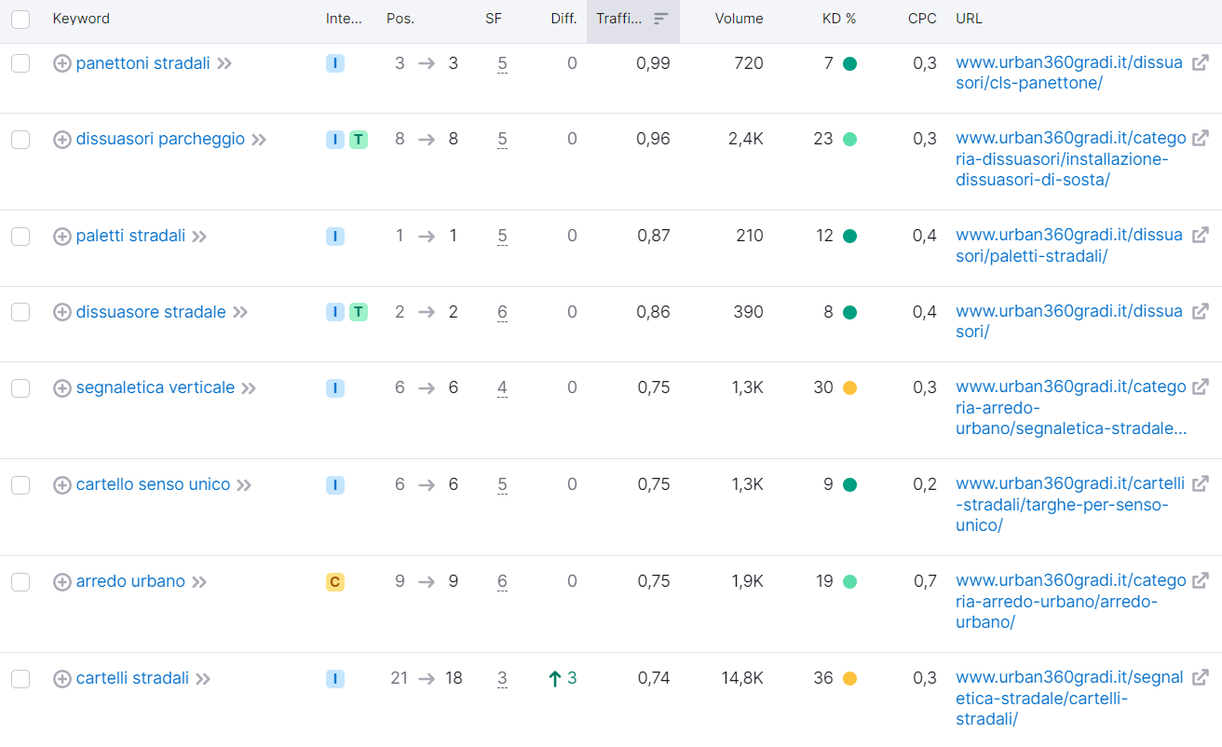This screenshot has height=747, width=1222.
Task: Select the checkbox for segnaletica verticale row
Action: (x=20, y=387)
